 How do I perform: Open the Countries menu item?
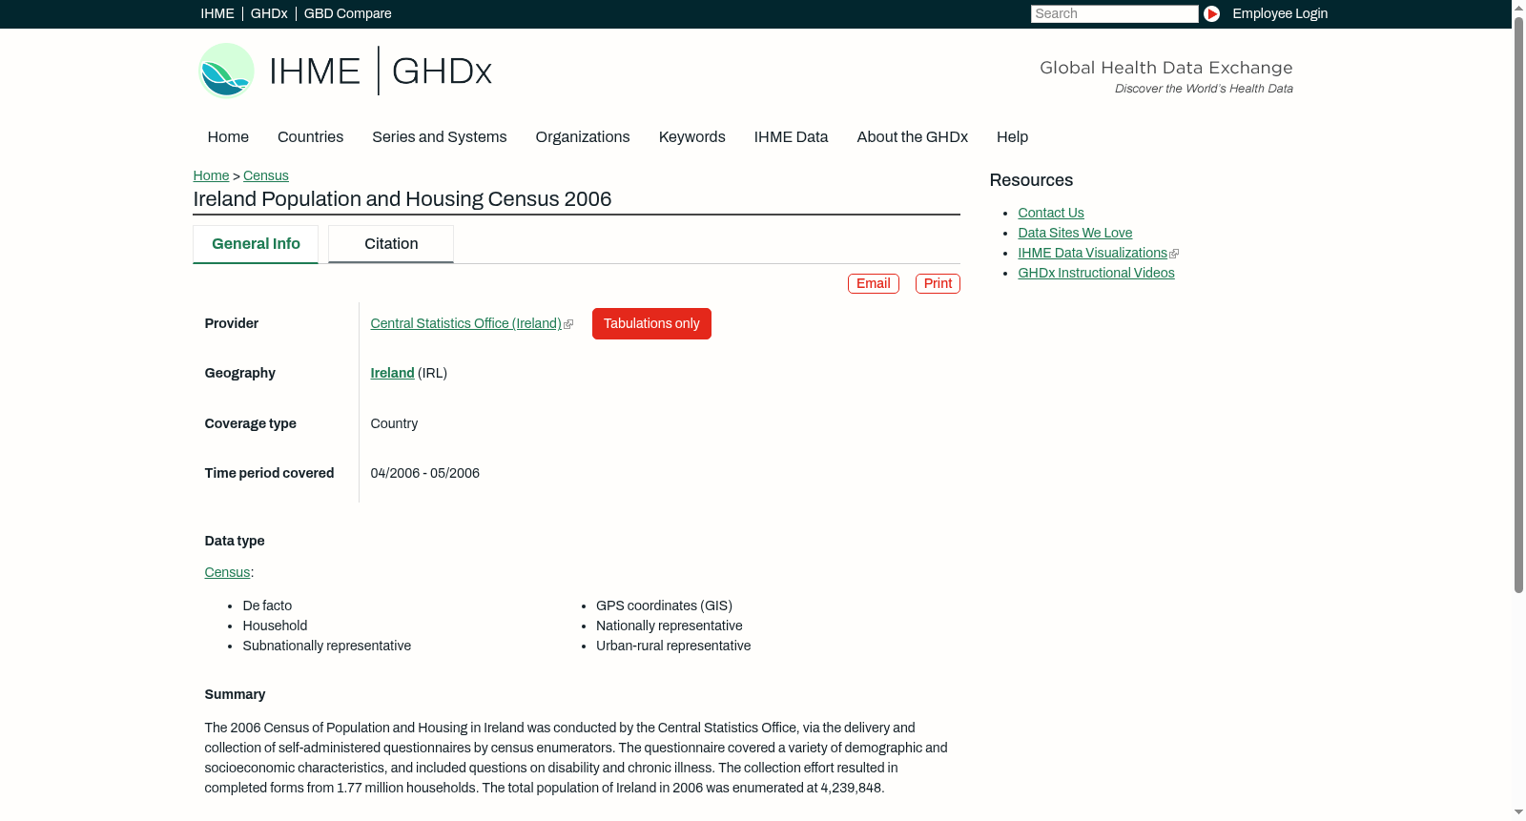pyautogui.click(x=310, y=137)
